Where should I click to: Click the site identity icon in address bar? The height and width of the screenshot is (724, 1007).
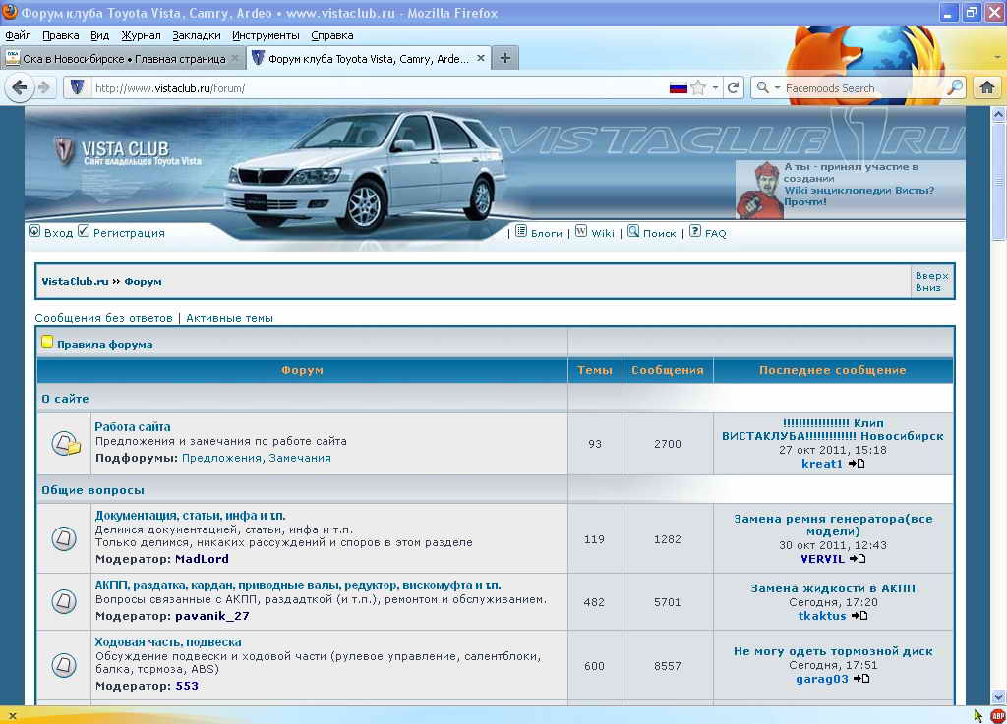tap(77, 87)
